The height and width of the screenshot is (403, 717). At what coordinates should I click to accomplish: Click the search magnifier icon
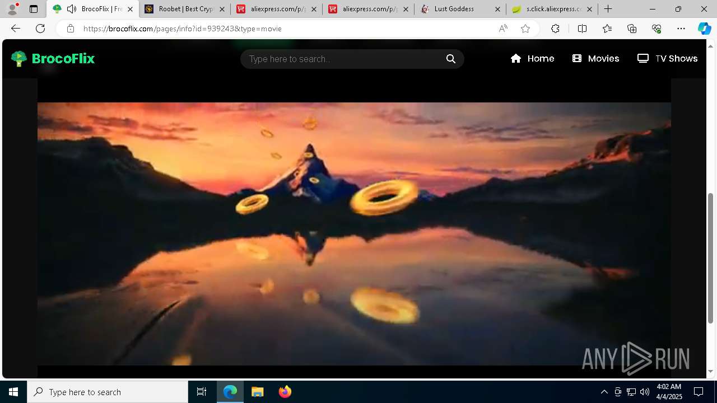(451, 59)
